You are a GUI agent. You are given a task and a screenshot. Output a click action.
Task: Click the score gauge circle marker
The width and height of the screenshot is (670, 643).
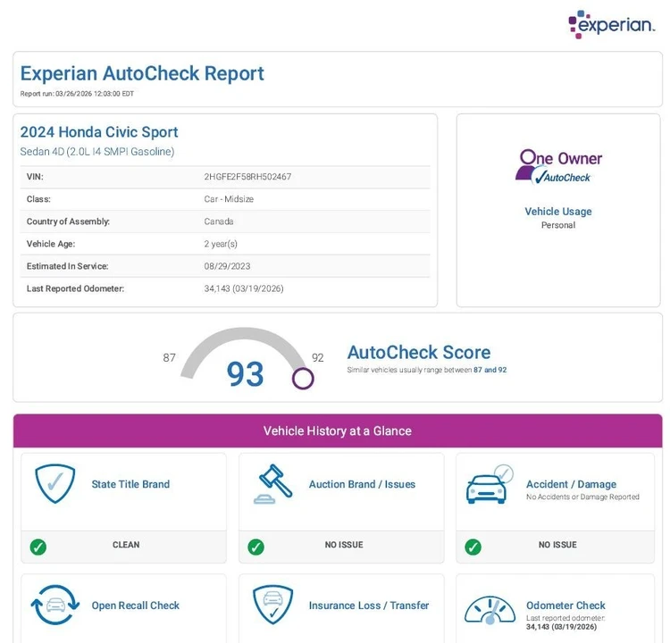pyautogui.click(x=303, y=379)
